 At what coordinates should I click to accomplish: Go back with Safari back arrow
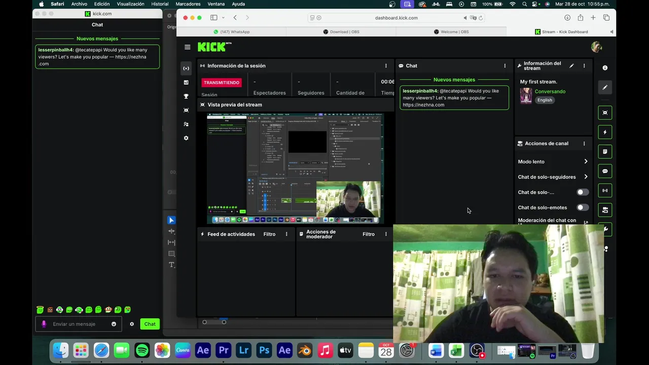coord(235,18)
